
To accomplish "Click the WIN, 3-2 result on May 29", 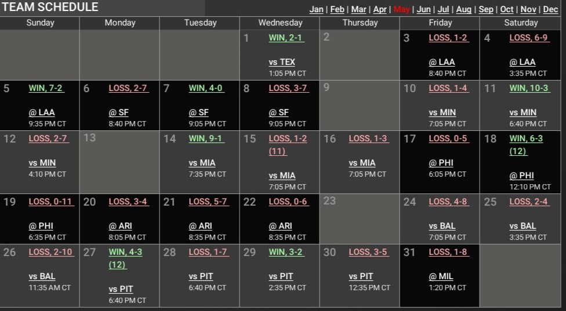I will point(286,252).
